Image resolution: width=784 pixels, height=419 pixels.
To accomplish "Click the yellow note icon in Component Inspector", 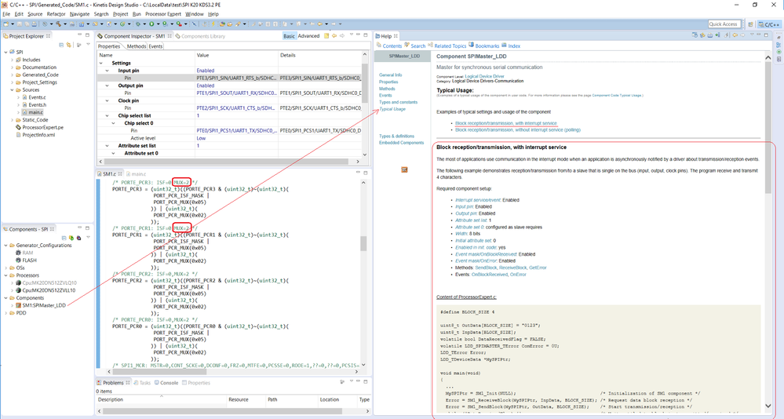I will (326, 36).
